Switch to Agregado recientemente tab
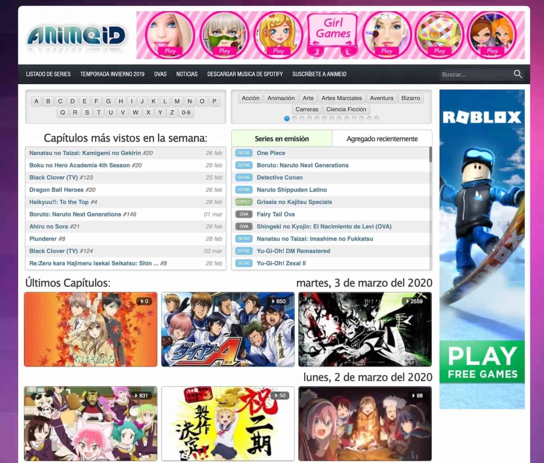 point(382,138)
